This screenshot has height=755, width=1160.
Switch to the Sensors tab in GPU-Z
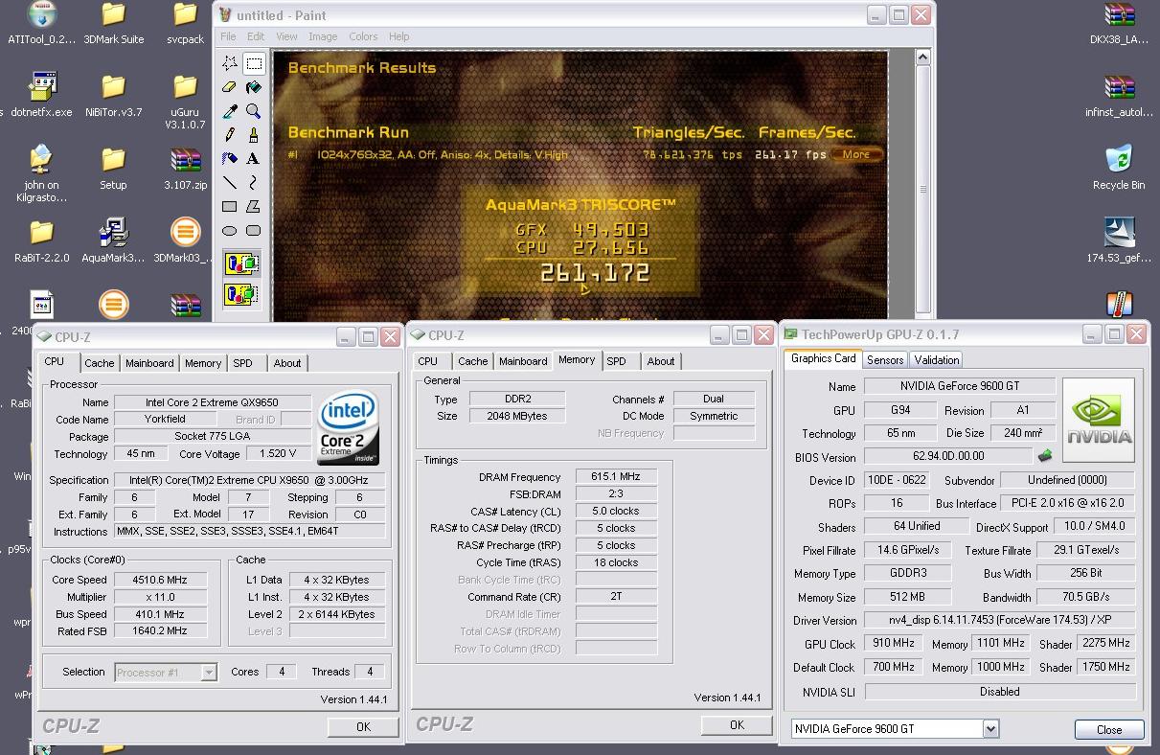(884, 360)
